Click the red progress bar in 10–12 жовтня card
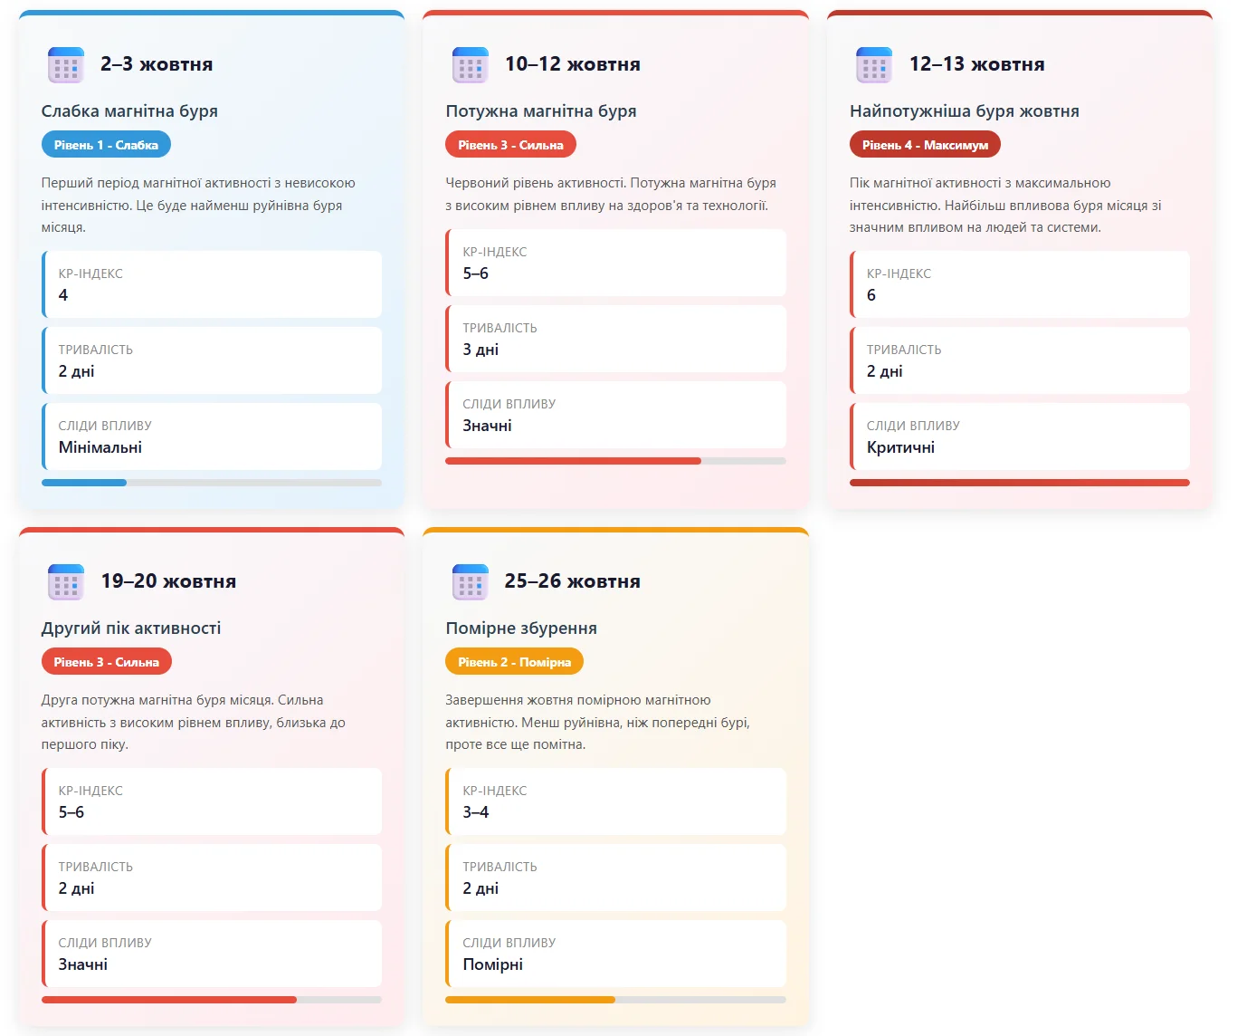The image size is (1237, 1036). [x=573, y=461]
